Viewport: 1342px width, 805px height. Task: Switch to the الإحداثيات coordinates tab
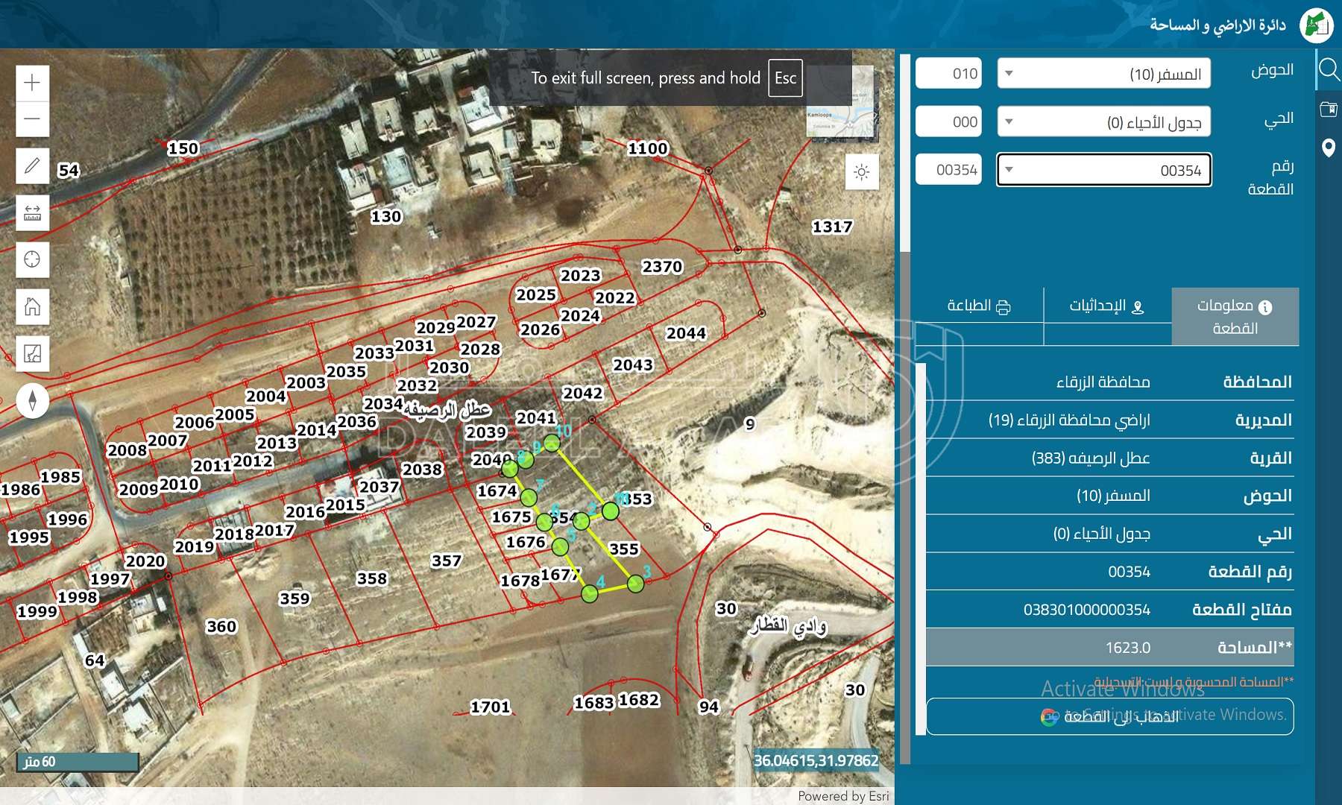pyautogui.click(x=1107, y=306)
